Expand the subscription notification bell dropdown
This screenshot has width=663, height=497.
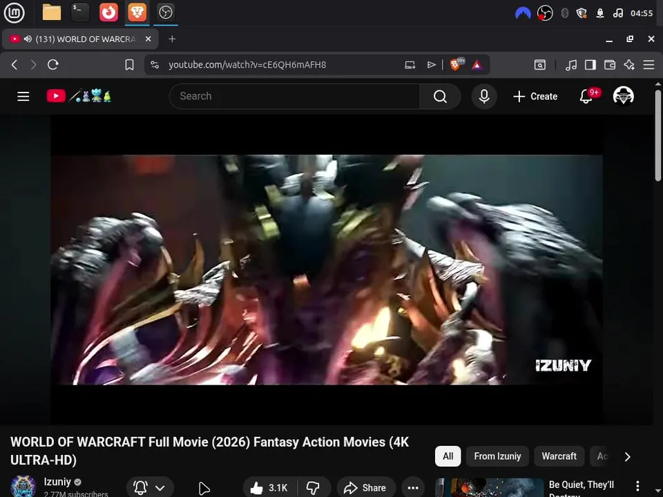(x=150, y=488)
